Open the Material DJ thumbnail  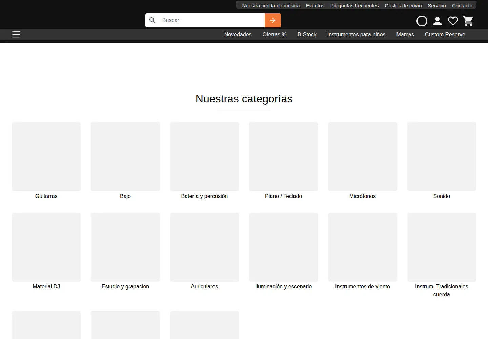[x=46, y=247]
